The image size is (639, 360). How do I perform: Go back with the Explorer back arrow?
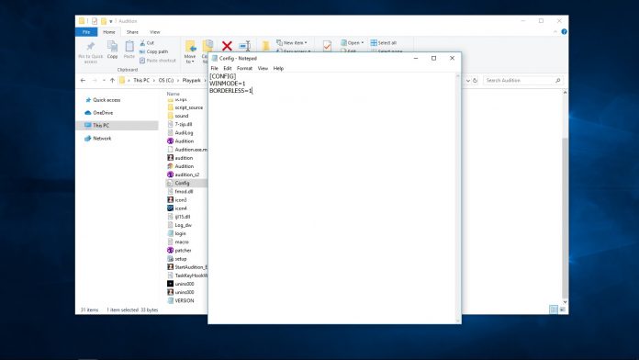pos(84,80)
